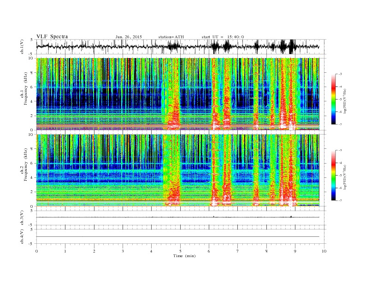Click the "-5" label on ch.2 color bar
Screen dimensions: 365x282
point(340,176)
